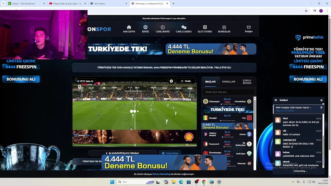Open File Explorer from the taskbar
Screen dimensions: 331x186
coord(173,182)
